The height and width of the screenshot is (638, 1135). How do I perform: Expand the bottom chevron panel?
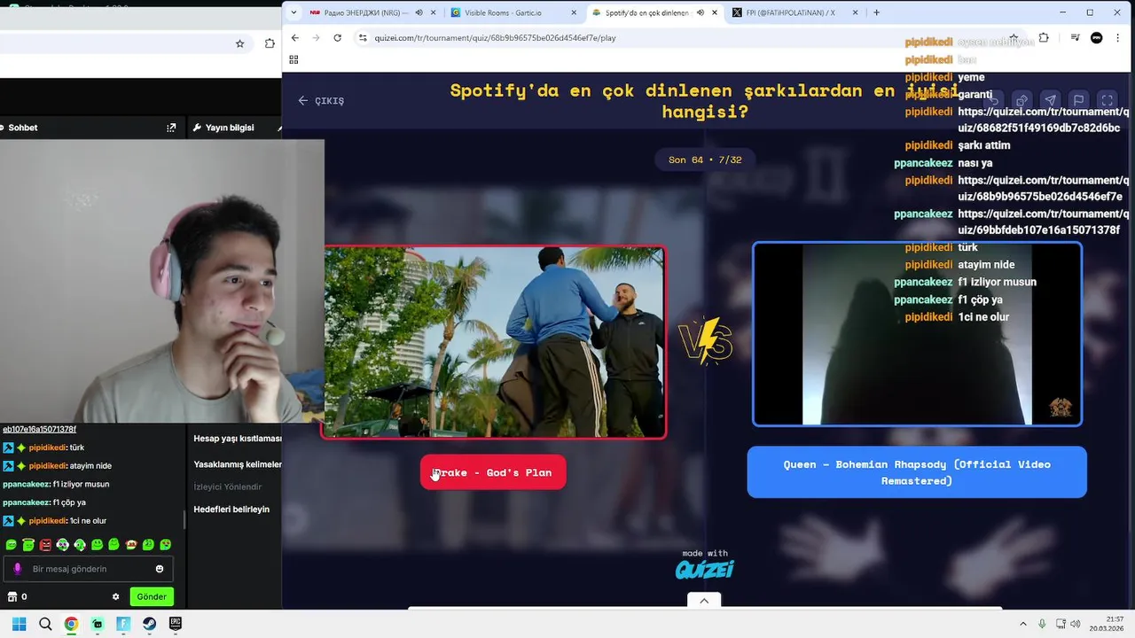[x=704, y=601]
